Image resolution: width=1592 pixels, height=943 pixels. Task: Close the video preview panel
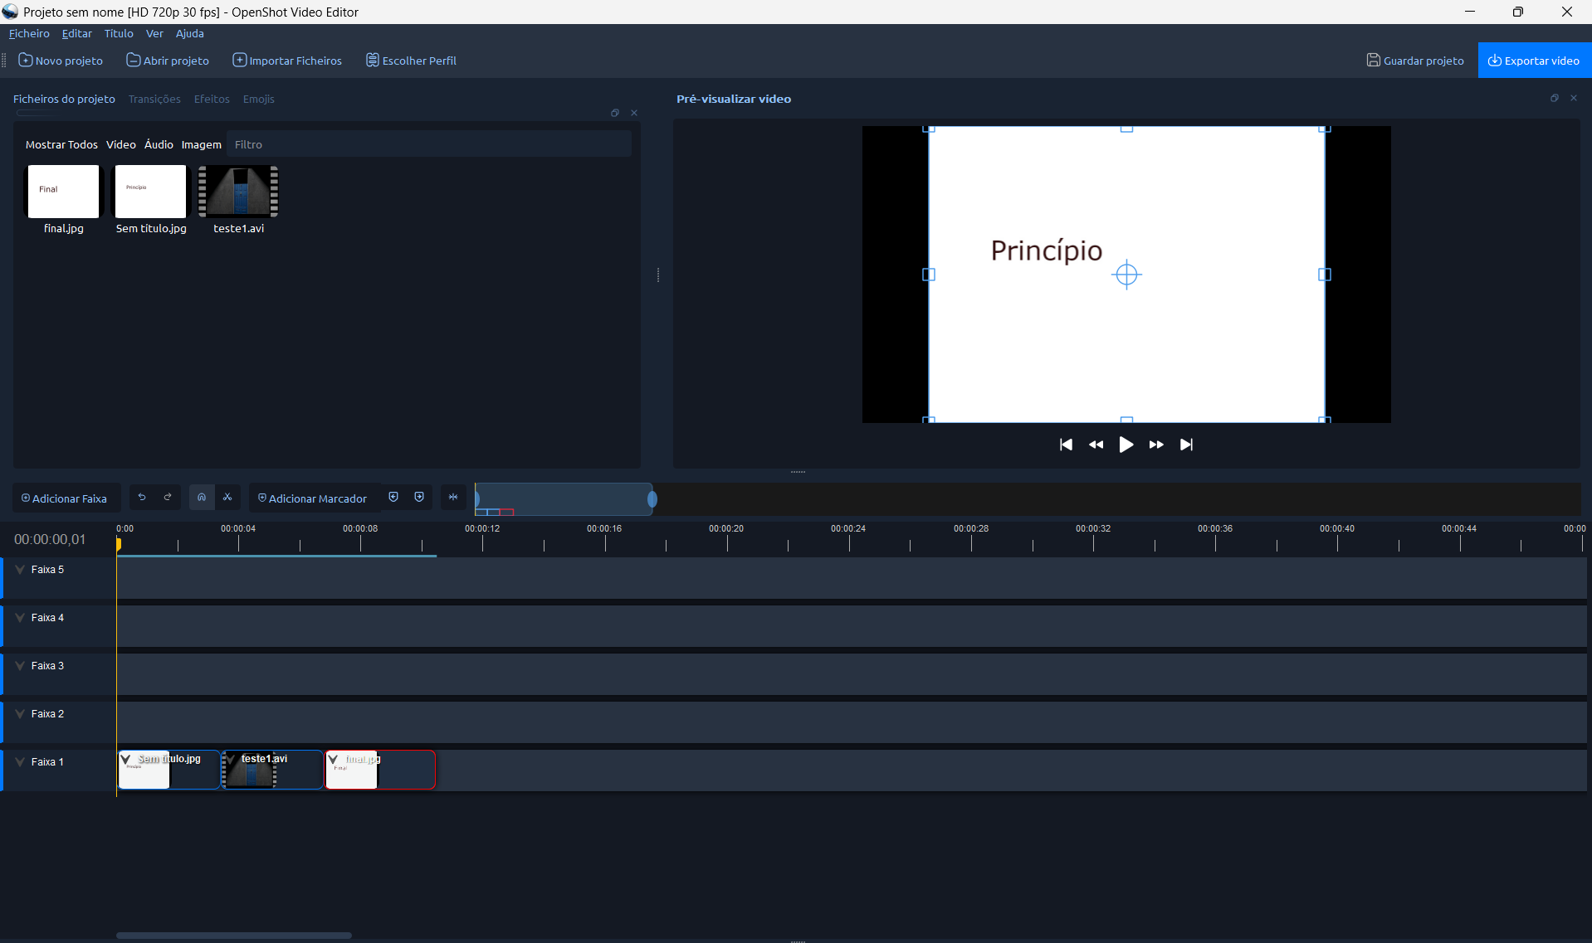pos(1574,98)
